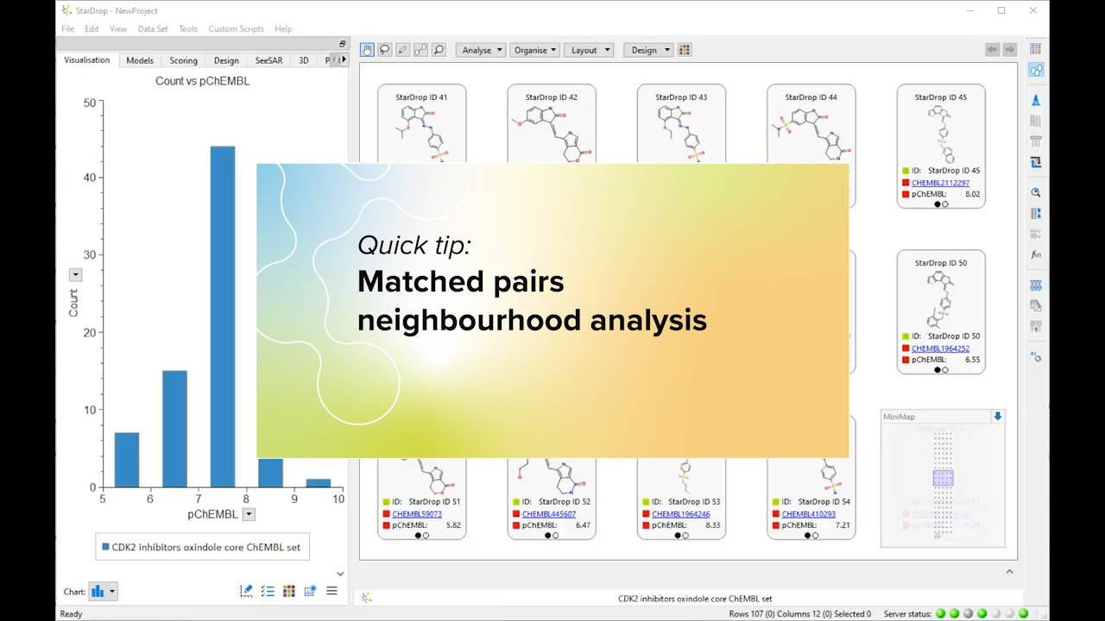The width and height of the screenshot is (1105, 621).
Task: Select second page dot on StarDrop ID 52 card
Action: point(556,536)
